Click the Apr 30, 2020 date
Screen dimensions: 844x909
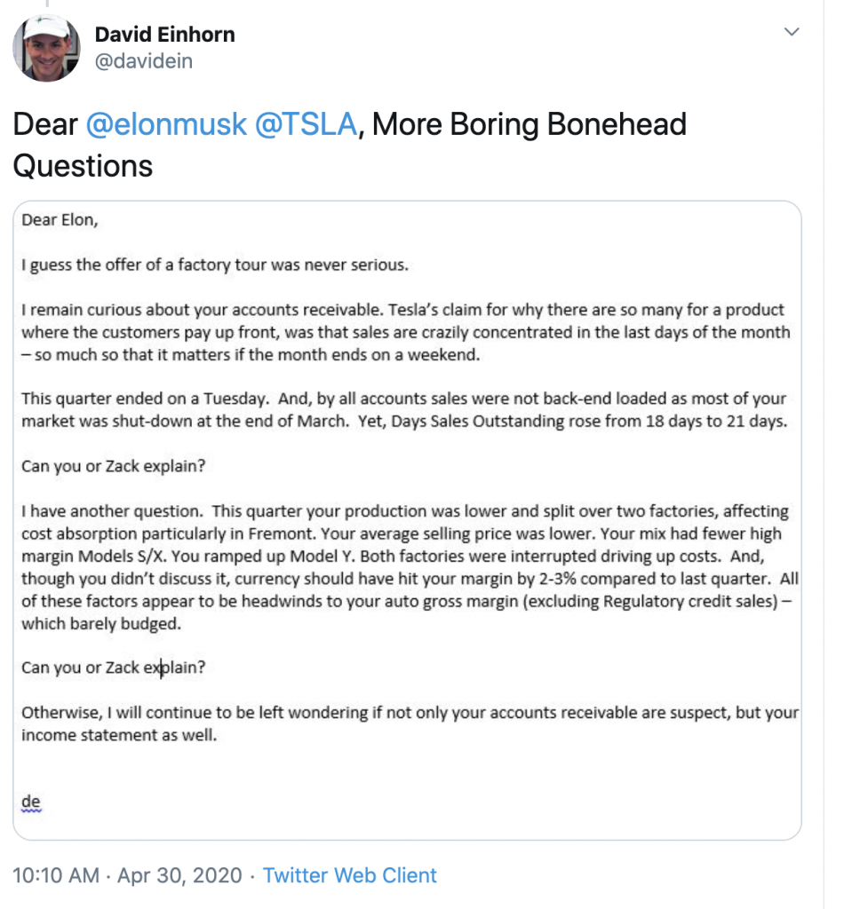[179, 874]
